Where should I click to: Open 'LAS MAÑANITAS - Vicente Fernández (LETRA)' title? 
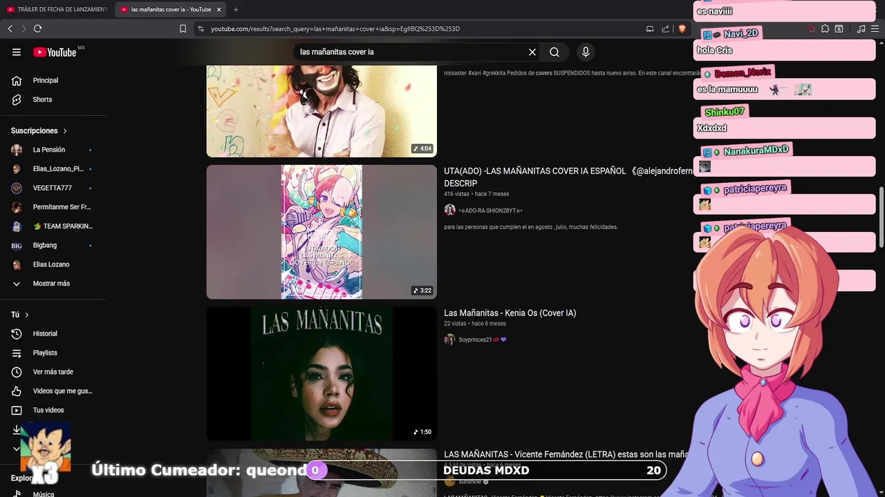click(566, 454)
